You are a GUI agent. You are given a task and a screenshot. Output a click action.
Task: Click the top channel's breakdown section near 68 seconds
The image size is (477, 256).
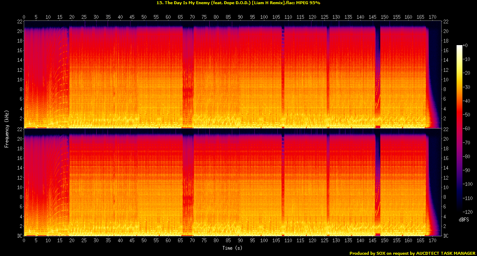188,75
